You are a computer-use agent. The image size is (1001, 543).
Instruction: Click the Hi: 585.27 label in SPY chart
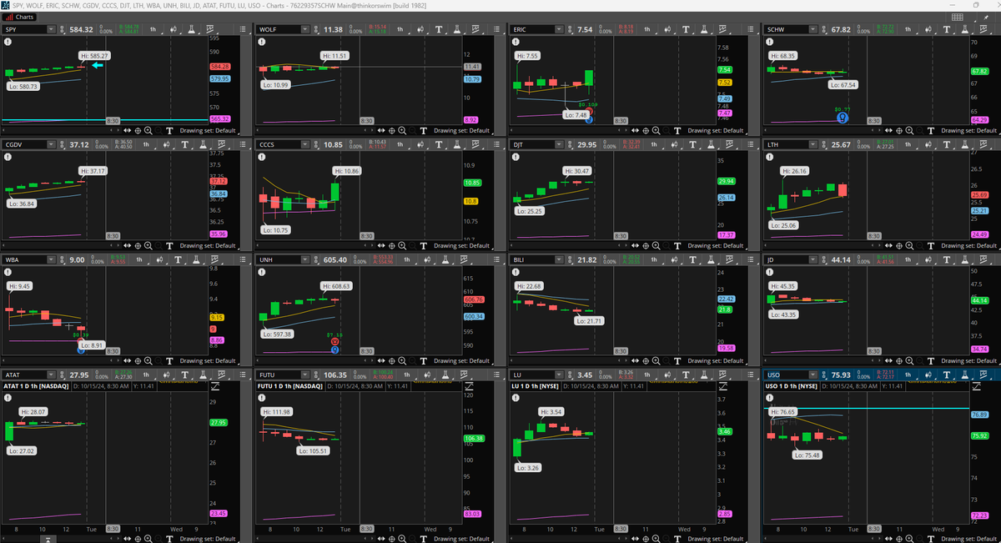coord(96,55)
